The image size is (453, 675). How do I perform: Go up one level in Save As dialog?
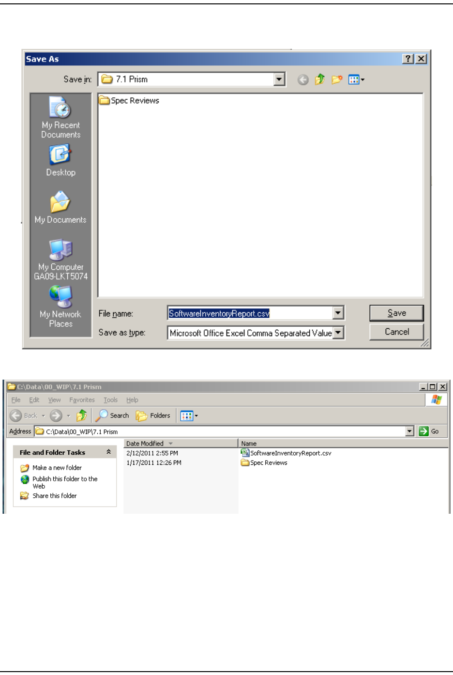(319, 79)
